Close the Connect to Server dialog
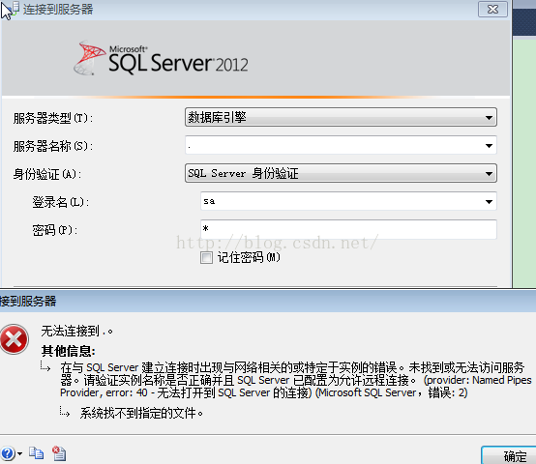Screen dimensions: 536x464 pos(492,10)
